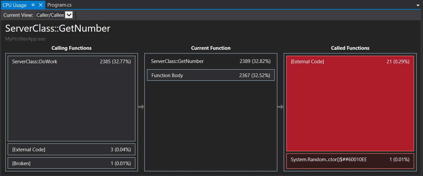The image size is (423, 176).
Task: Switch to the Program.cs tab
Action: click(x=59, y=5)
